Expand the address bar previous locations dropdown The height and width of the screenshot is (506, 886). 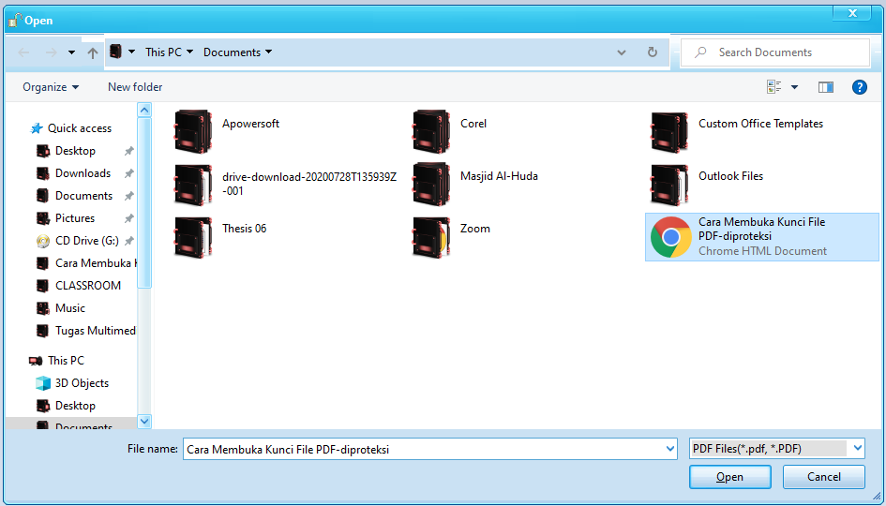(622, 52)
